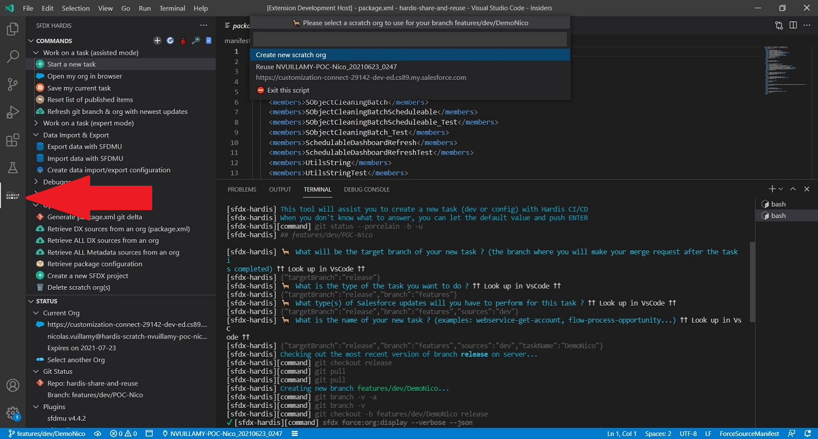Image resolution: width=818 pixels, height=439 pixels.
Task: Click the red ladybug icon in Commands header
Action: [x=183, y=41]
